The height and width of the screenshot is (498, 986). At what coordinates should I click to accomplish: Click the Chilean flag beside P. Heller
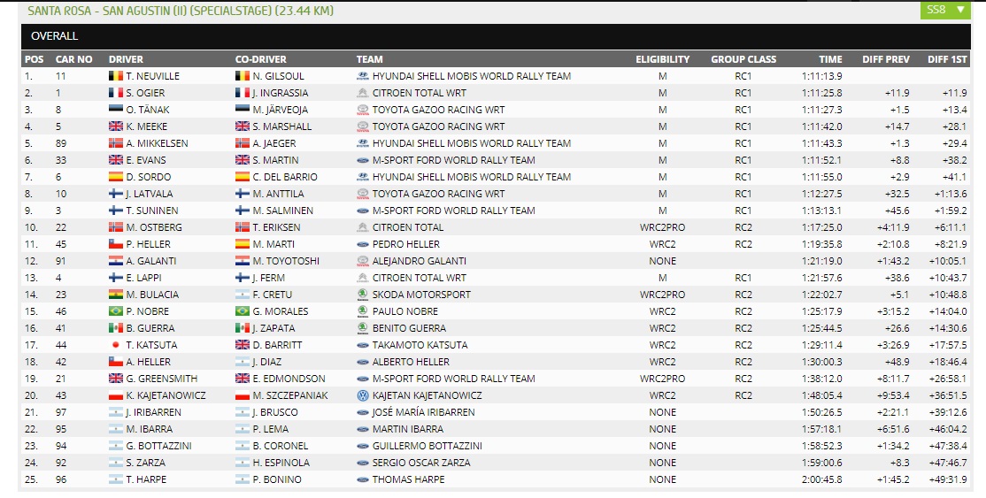tap(116, 244)
